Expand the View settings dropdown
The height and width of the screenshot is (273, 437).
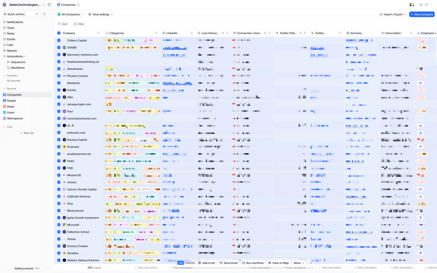pyautogui.click(x=100, y=14)
